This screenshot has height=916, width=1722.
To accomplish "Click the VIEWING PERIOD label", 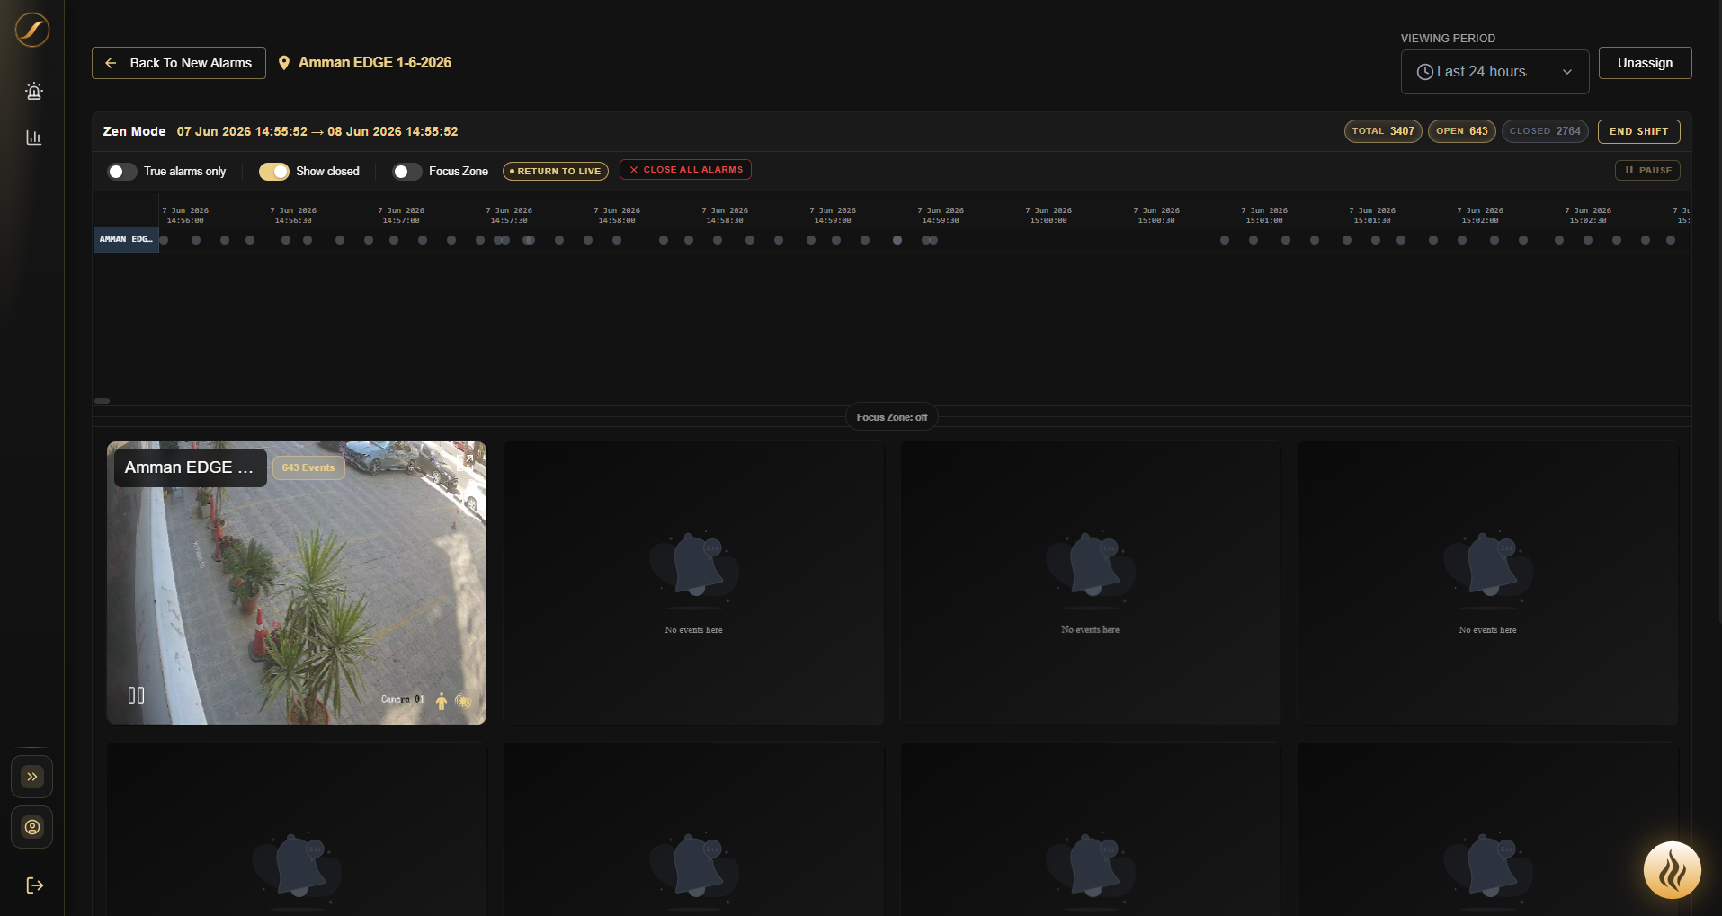I will click(1448, 39).
